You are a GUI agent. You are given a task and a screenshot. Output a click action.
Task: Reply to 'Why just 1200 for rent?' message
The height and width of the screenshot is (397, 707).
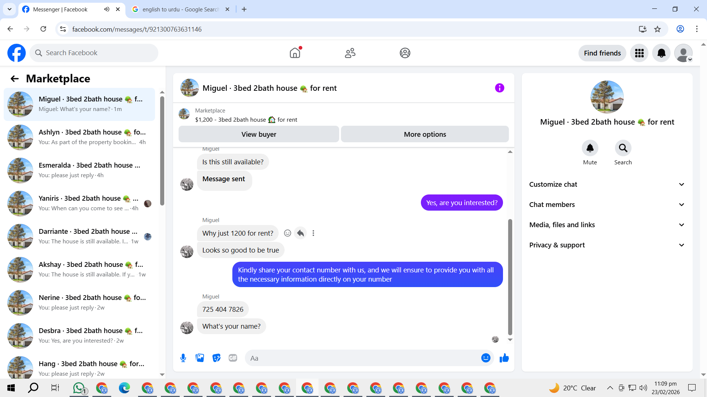pyautogui.click(x=300, y=233)
